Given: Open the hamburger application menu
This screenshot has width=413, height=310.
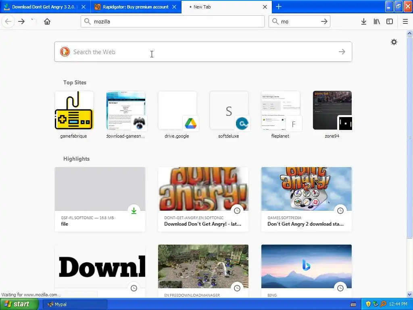Looking at the screenshot, I should [x=405, y=21].
